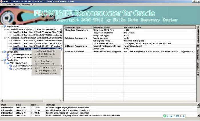200x121 pixels.
Task: Click the punctuation icon in input toolbar
Action: pyautogui.click(x=174, y=116)
